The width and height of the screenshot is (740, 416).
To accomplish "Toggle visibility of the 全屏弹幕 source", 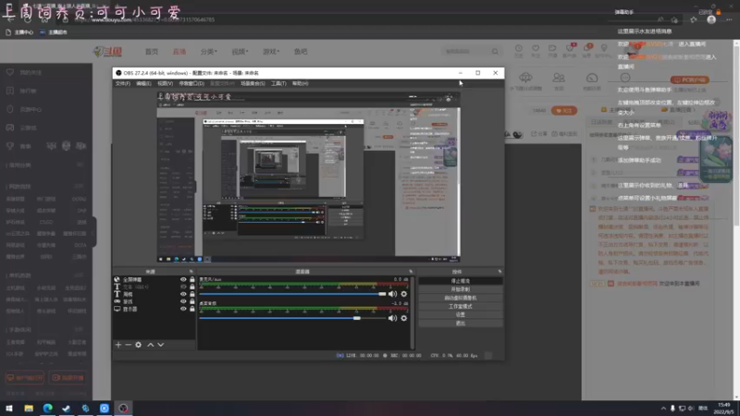I will pos(183,280).
